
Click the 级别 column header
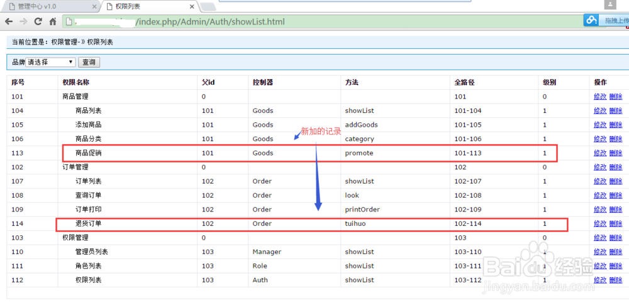[550, 82]
